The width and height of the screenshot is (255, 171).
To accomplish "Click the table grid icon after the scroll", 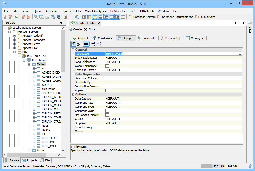I will pos(83,17).
